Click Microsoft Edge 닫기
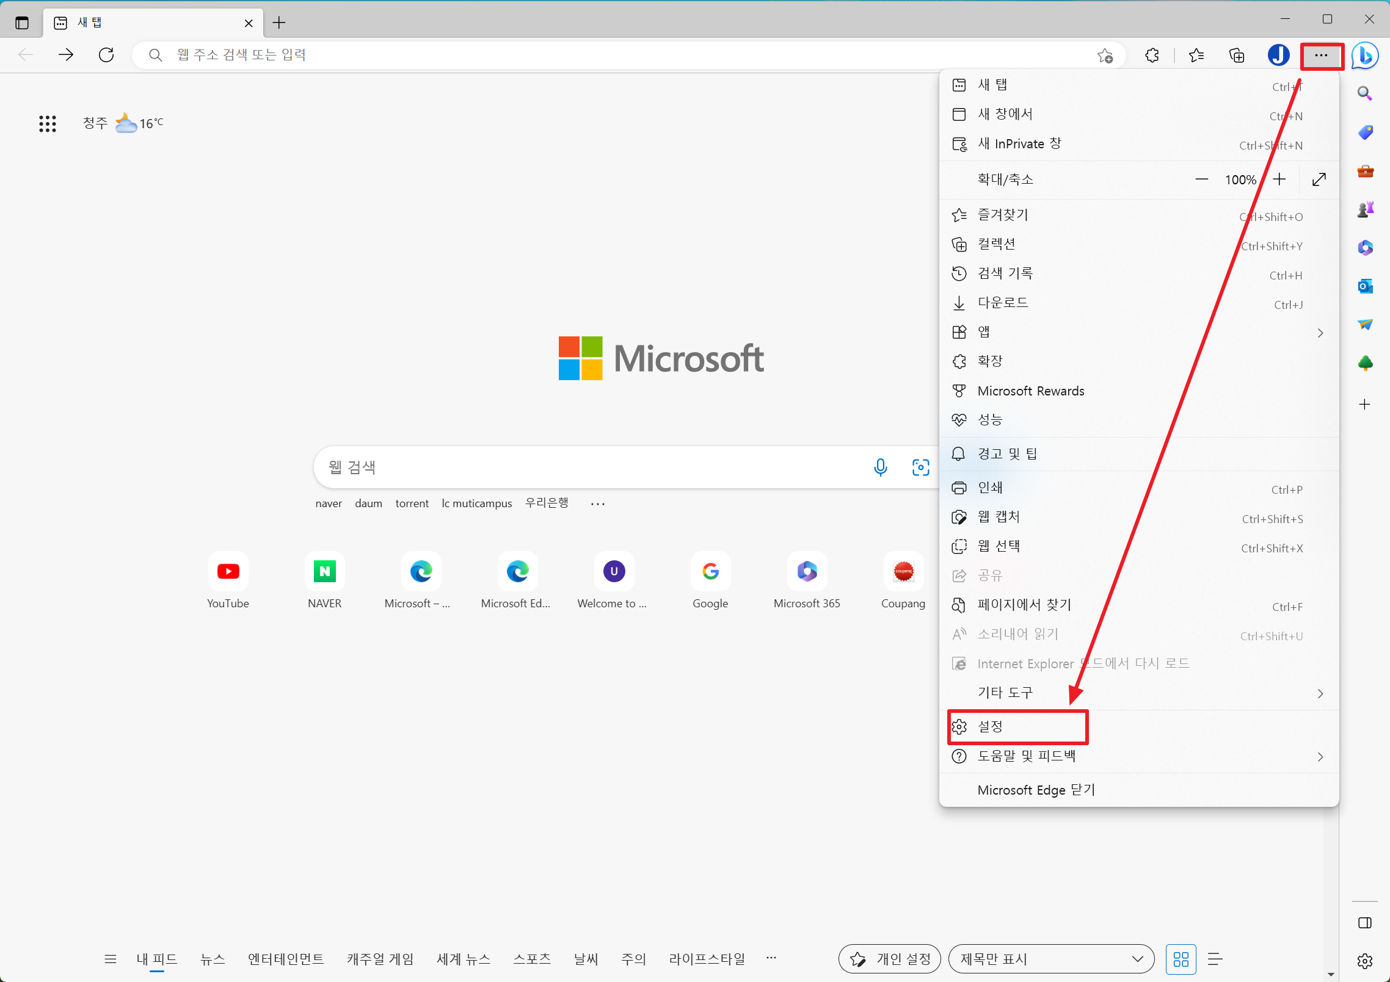 click(1139, 790)
